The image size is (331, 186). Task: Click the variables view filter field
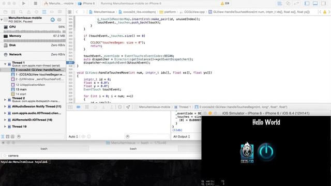(147, 136)
